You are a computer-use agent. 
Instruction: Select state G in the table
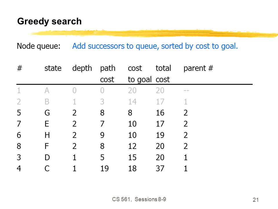(x=47, y=113)
